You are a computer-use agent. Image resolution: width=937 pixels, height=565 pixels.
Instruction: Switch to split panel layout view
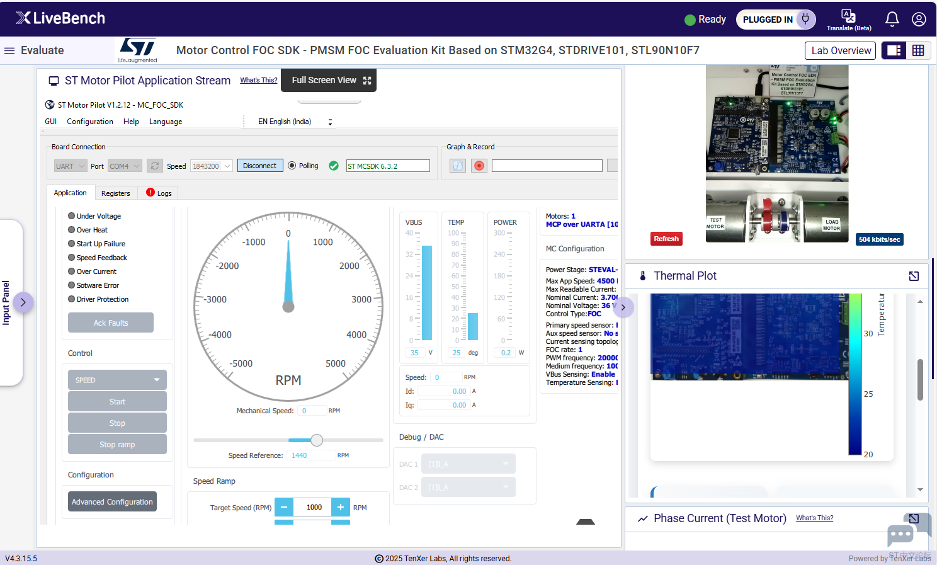coord(894,50)
